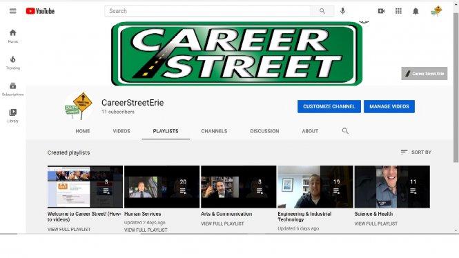Open the notifications bell
This screenshot has width=459, height=258.
[416, 11]
